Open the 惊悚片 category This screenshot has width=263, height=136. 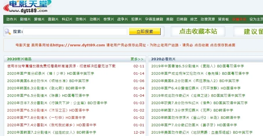click(109, 19)
